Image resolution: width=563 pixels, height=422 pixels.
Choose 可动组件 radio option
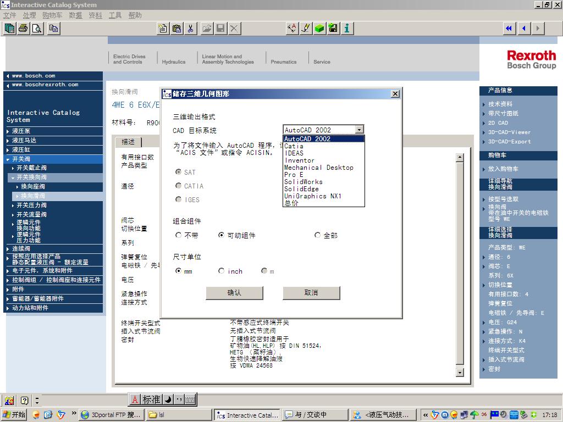click(221, 235)
